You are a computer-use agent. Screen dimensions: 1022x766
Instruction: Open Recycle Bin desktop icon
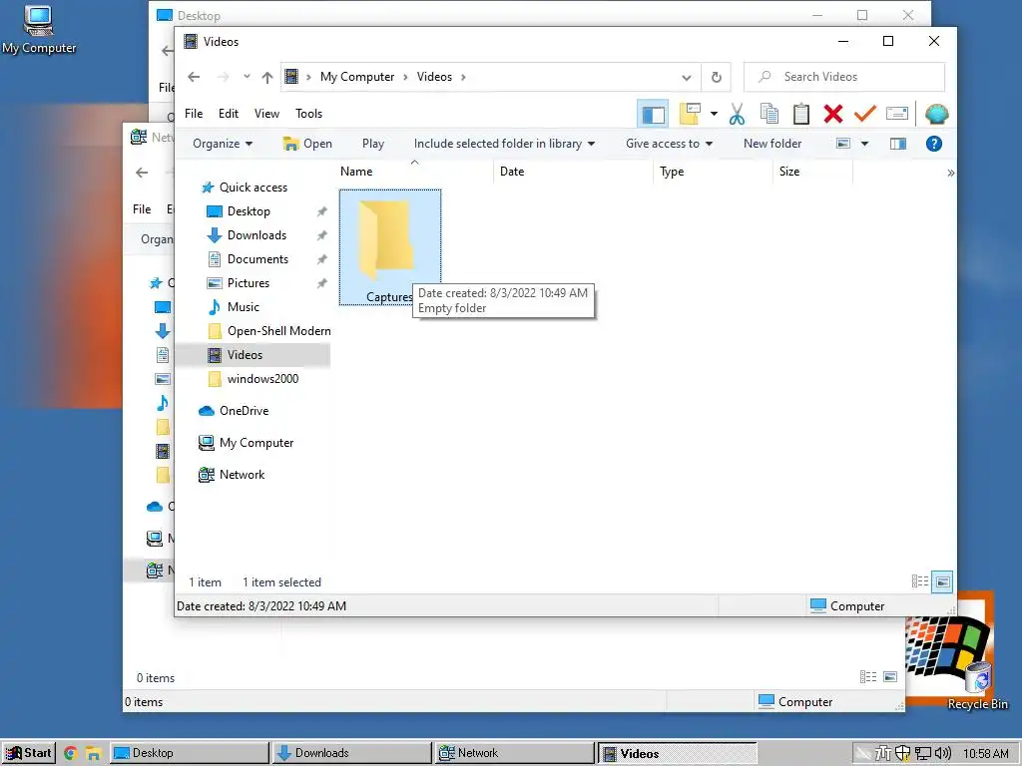pyautogui.click(x=977, y=686)
